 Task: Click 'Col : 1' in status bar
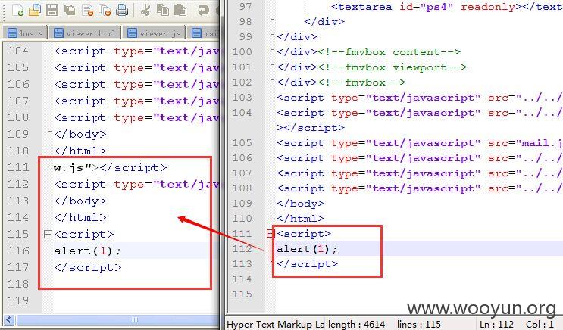tap(540, 324)
